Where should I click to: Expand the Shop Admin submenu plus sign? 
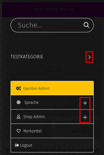click(x=85, y=117)
